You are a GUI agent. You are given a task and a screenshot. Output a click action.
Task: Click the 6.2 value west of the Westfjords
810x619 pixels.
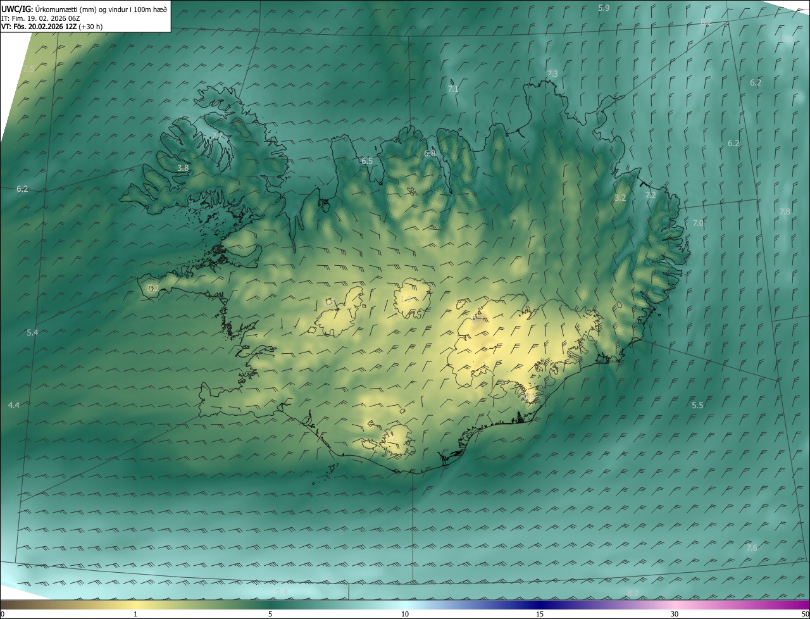point(23,189)
